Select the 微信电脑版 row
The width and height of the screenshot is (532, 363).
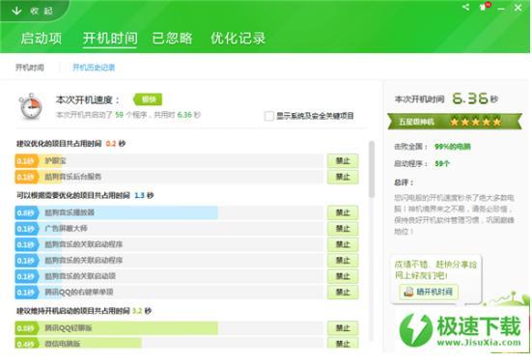point(169,343)
